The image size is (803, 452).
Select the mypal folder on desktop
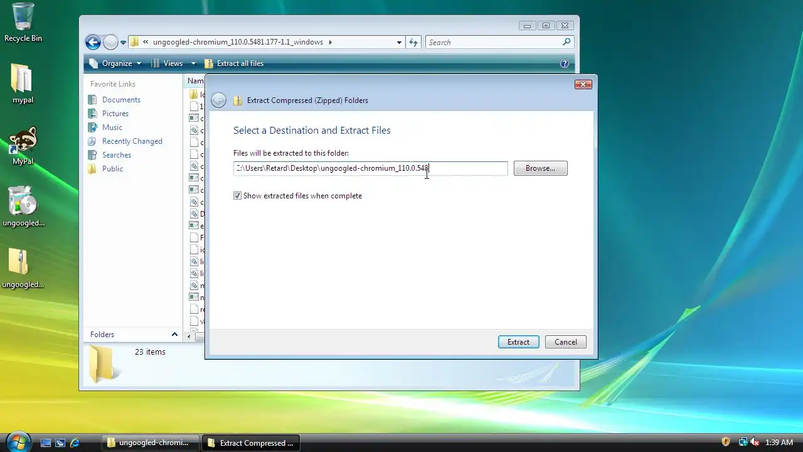[x=23, y=83]
